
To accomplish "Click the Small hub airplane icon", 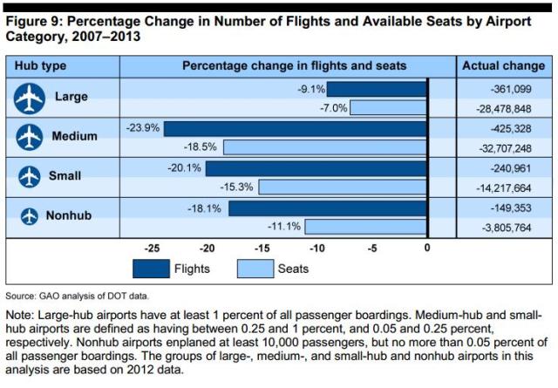I will [x=30, y=176].
